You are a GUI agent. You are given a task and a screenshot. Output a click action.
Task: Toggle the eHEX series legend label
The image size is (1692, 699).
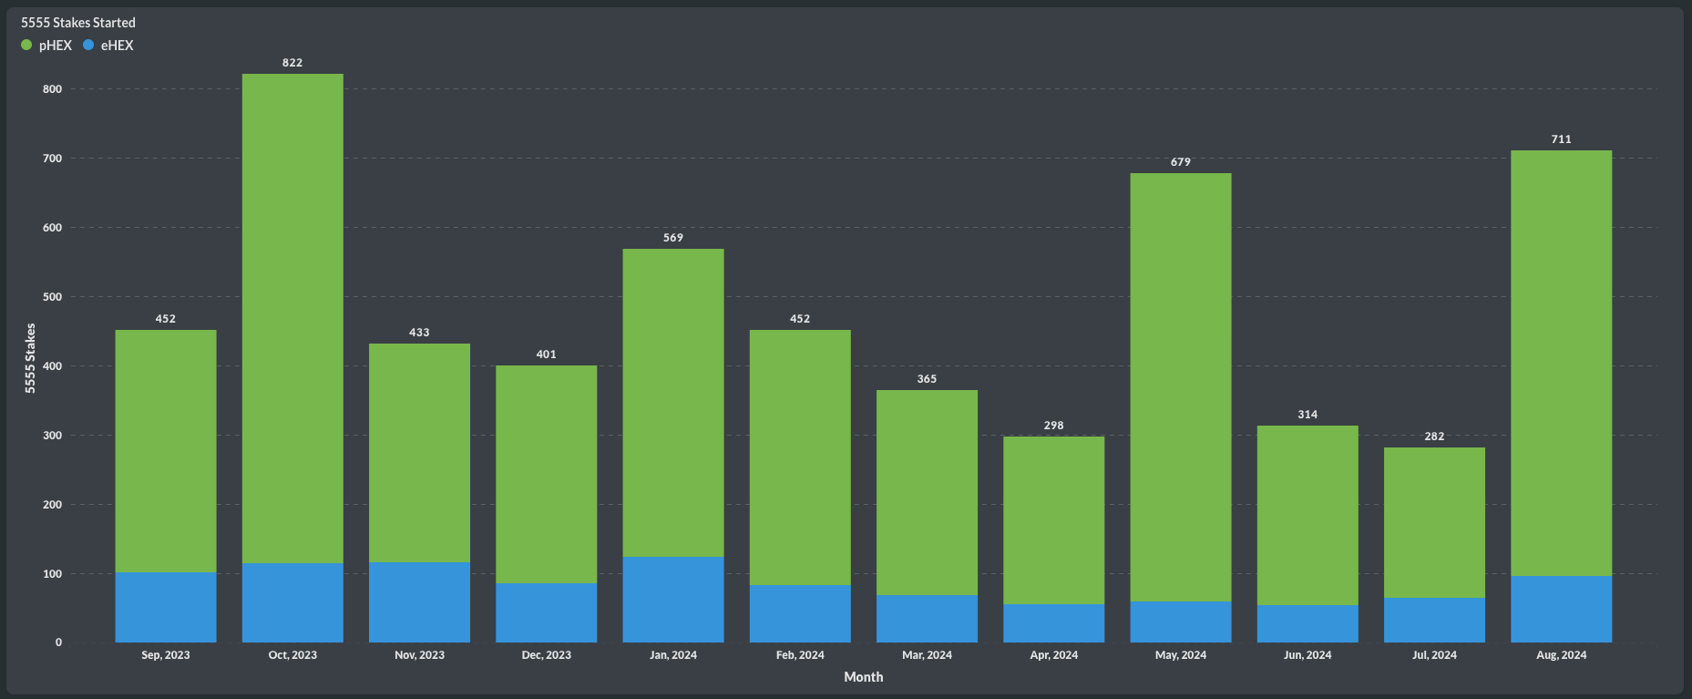[117, 46]
